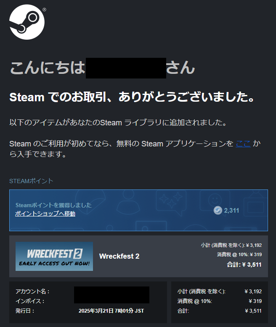
Task: Click the Steamポイントを獲得しました text
Action: coord(54,205)
